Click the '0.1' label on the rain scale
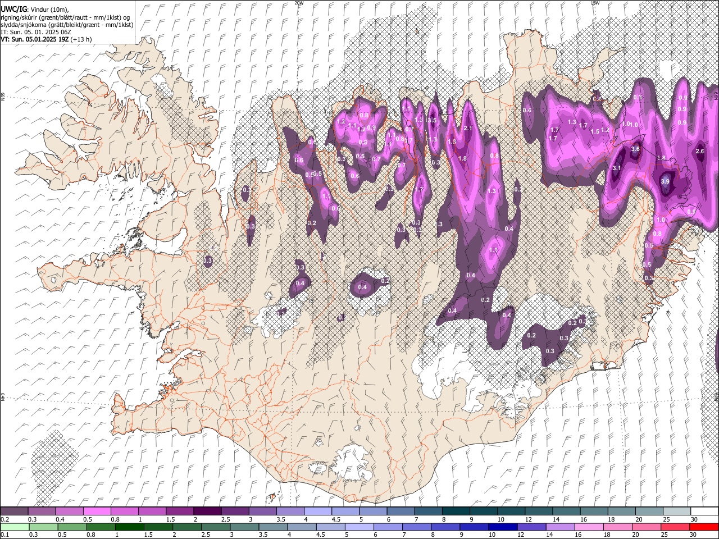This screenshot has width=719, height=539. pos(6,535)
